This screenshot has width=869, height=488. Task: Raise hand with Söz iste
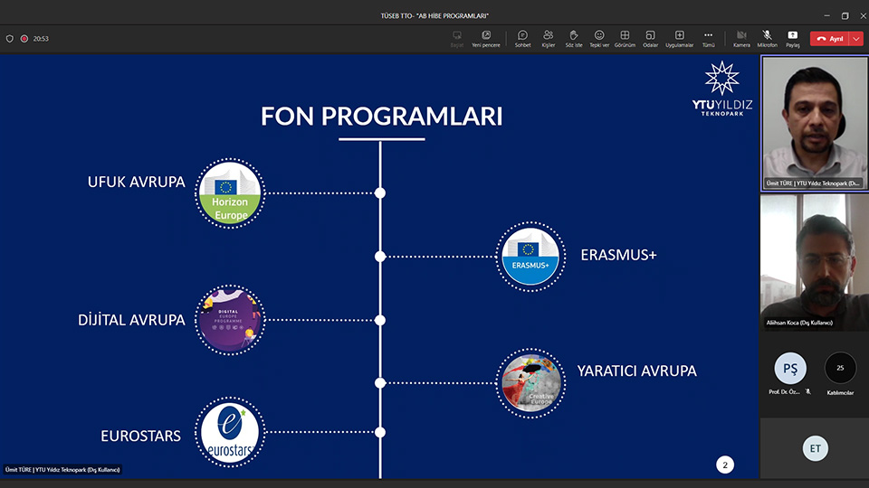(x=573, y=38)
